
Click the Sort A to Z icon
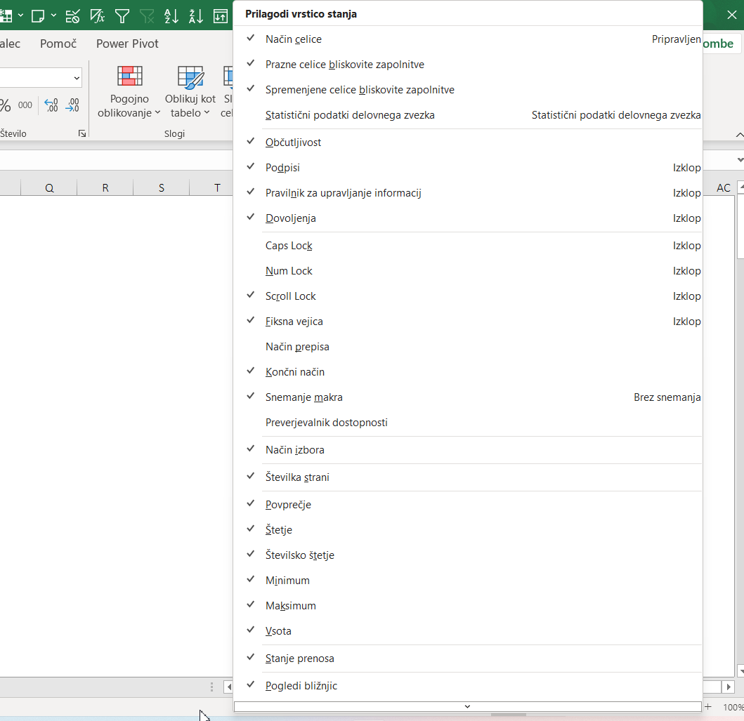(171, 16)
